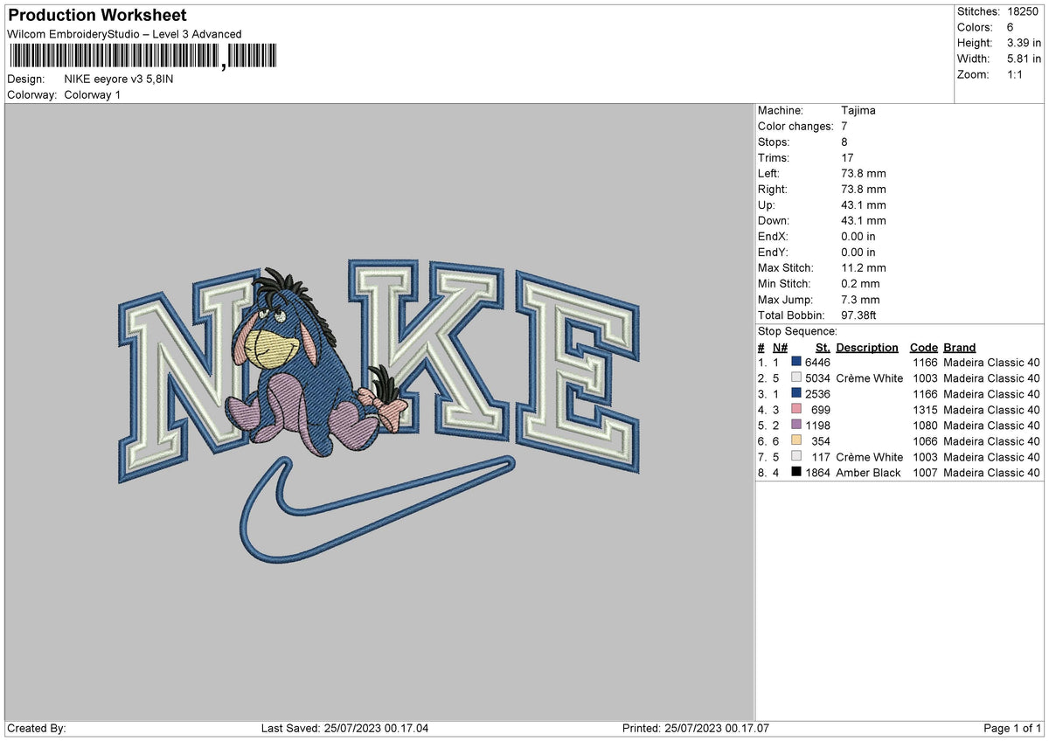Click the Zoom 1:1 value
Screen dimensions: 1049x741
[x=1013, y=74]
